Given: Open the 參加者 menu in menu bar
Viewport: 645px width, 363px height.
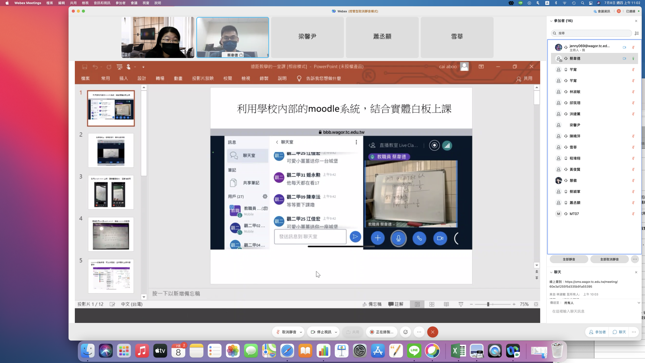Looking at the screenshot, I should tap(120, 3).
